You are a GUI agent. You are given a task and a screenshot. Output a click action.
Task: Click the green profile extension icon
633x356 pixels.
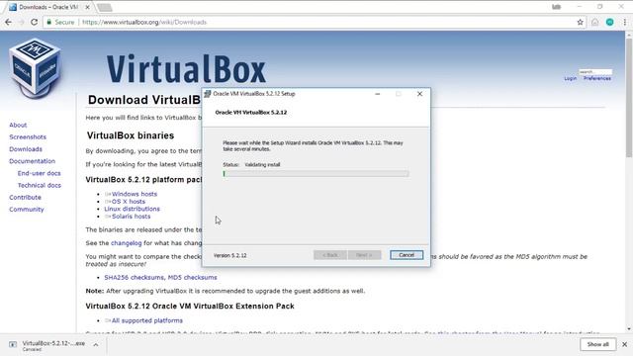(x=610, y=22)
